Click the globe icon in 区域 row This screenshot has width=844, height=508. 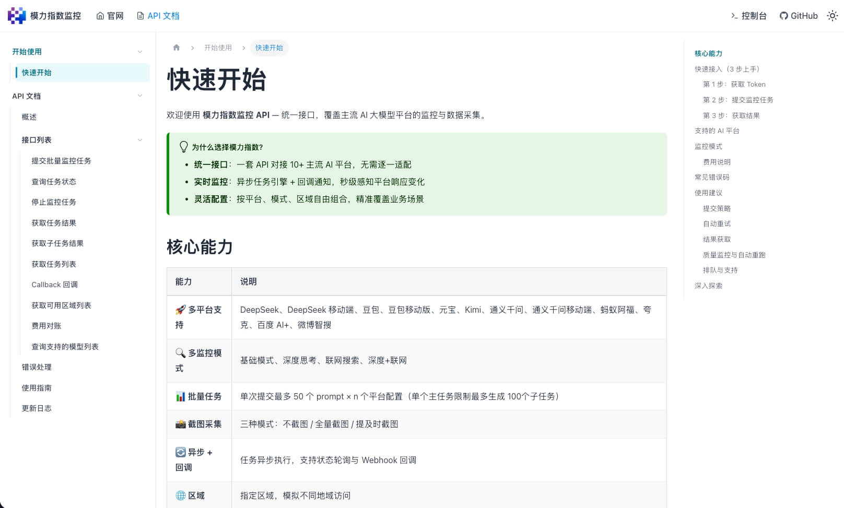pos(181,495)
